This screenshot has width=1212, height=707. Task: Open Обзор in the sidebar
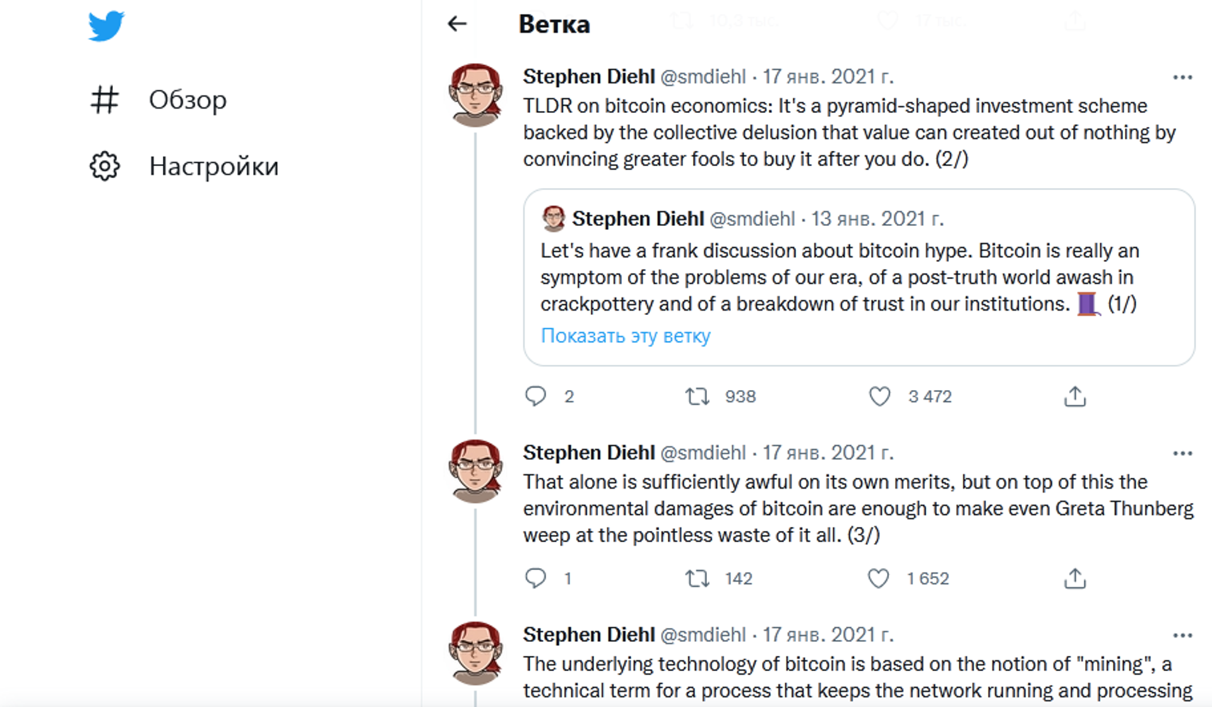click(187, 100)
